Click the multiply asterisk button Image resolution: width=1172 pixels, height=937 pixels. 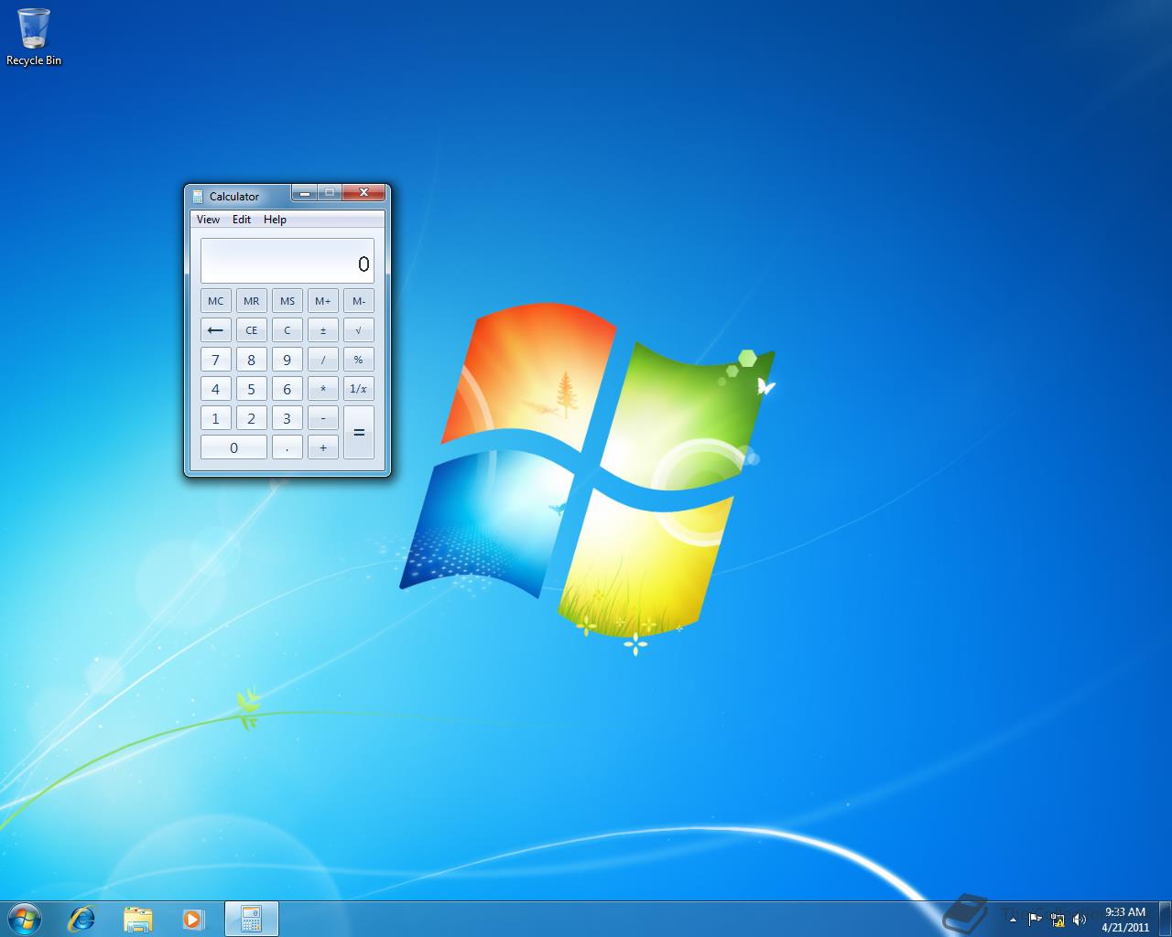(323, 389)
